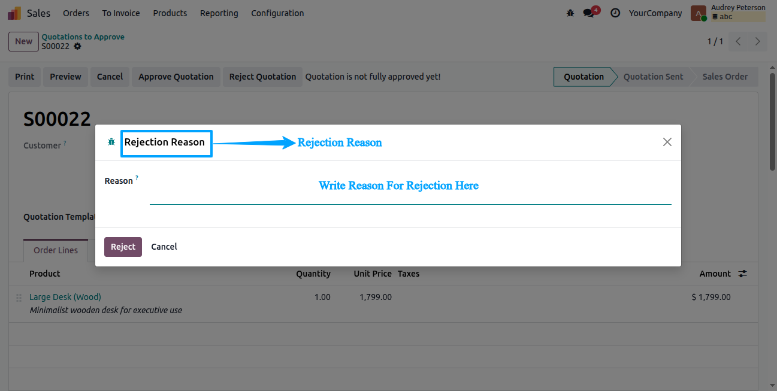
Task: Click the Amount column header
Action: coord(715,274)
